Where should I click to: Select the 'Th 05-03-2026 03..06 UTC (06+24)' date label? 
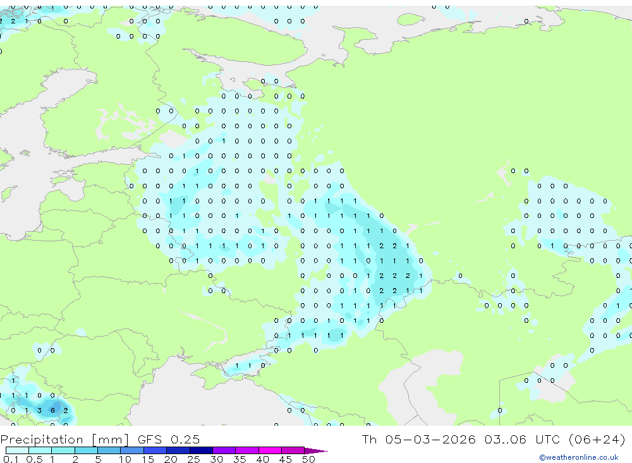pos(494,440)
